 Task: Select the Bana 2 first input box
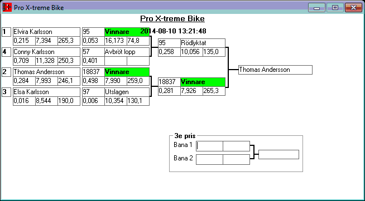point(209,159)
